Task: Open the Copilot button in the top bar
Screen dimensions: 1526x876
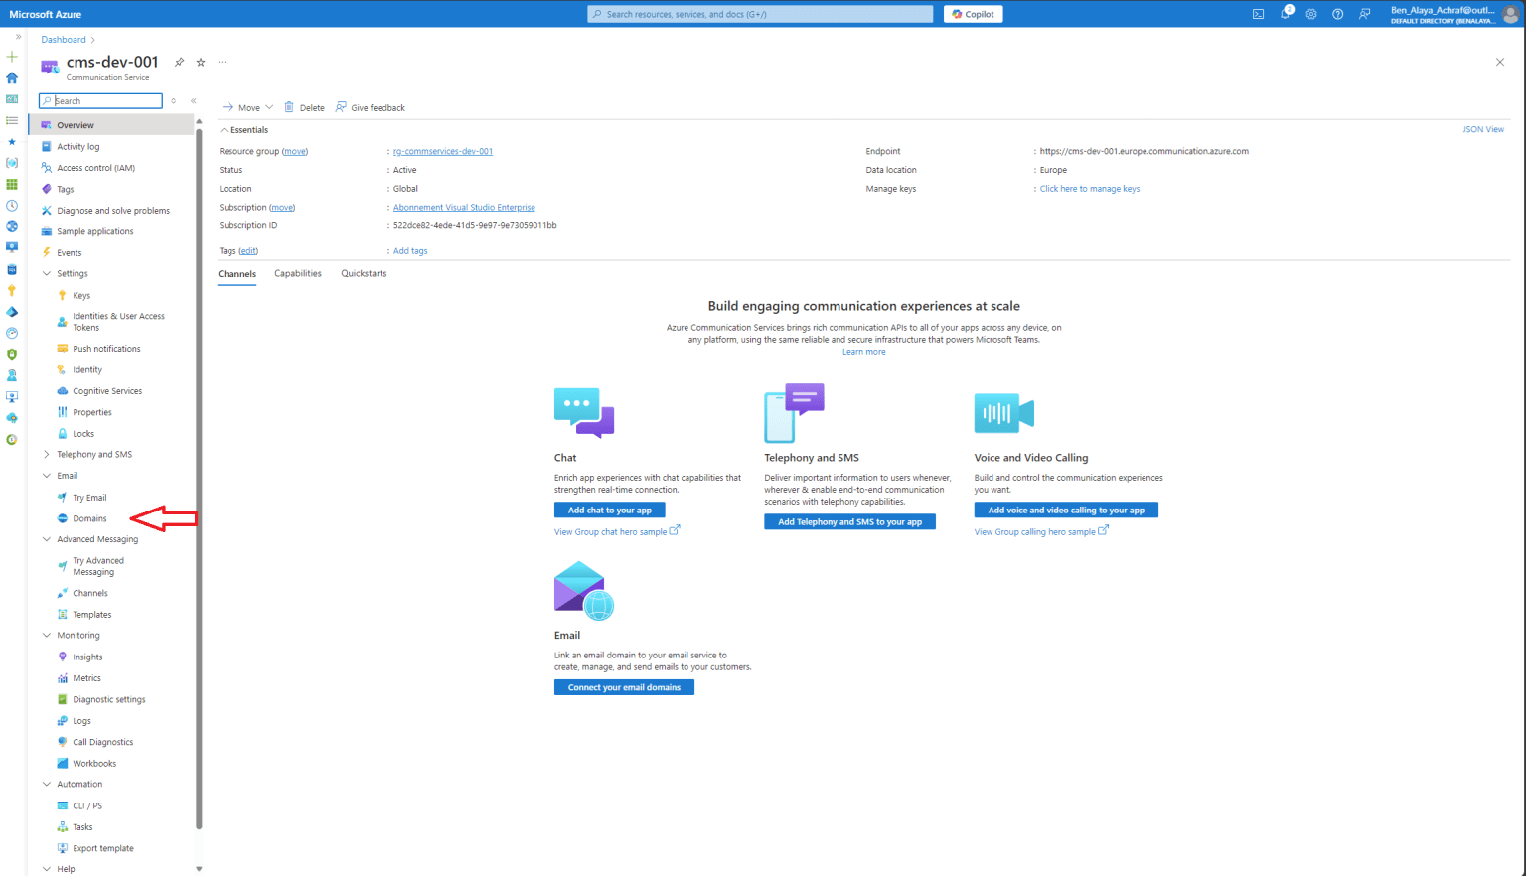Action: pyautogui.click(x=972, y=14)
